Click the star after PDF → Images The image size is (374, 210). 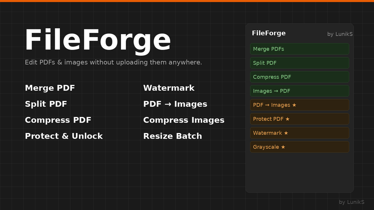[294, 105]
